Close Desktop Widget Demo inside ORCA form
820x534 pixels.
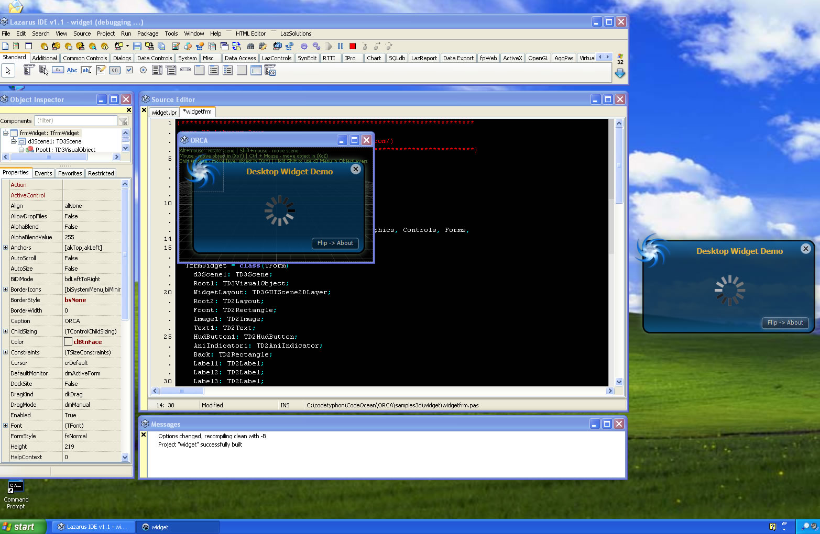pyautogui.click(x=356, y=169)
